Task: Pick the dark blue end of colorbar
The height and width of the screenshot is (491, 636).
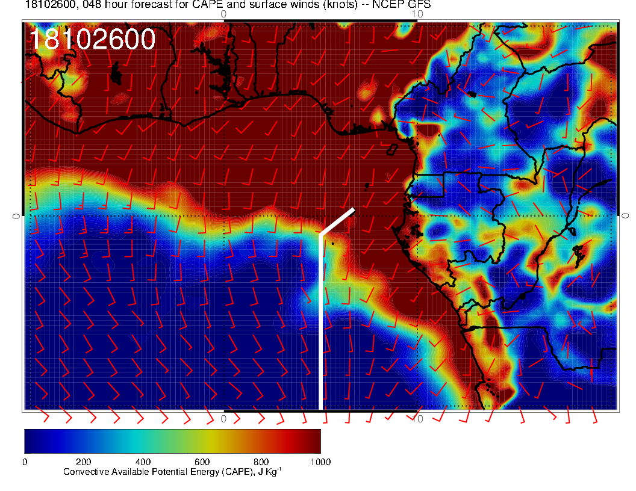Action: click(31, 440)
